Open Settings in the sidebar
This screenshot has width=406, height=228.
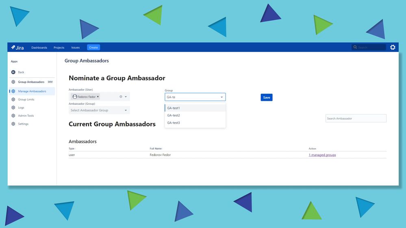pos(23,124)
